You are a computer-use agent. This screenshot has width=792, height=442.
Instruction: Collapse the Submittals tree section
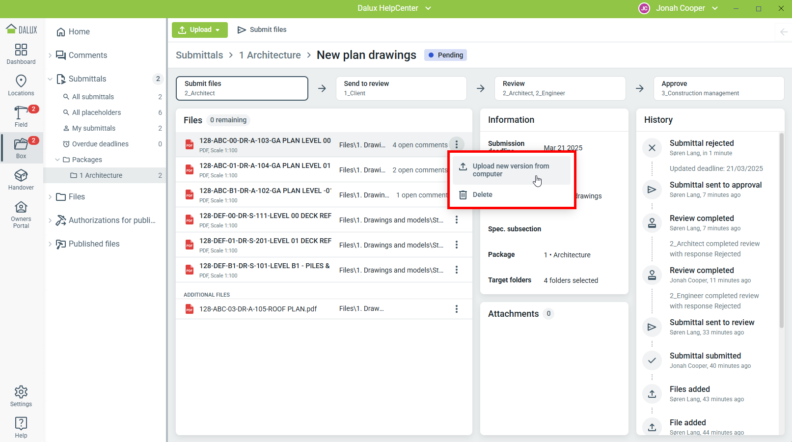(x=50, y=79)
